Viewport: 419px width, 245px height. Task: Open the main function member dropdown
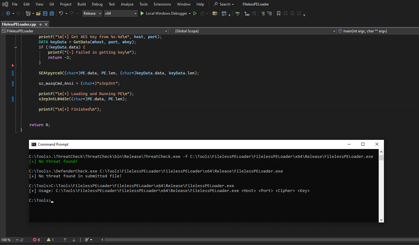[x=378, y=31]
